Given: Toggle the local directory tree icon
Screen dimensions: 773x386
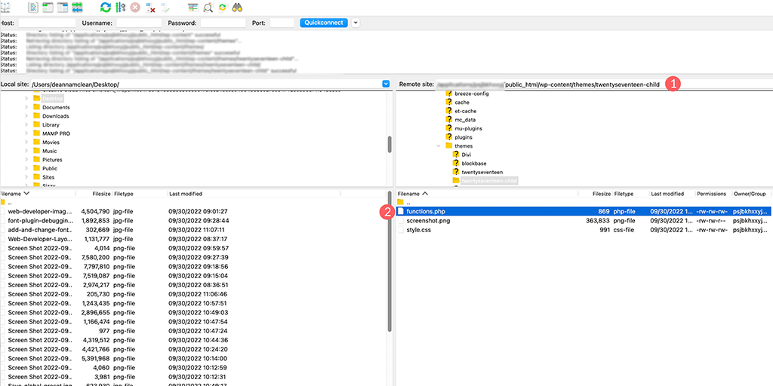Looking at the screenshot, I should pos(48,8).
